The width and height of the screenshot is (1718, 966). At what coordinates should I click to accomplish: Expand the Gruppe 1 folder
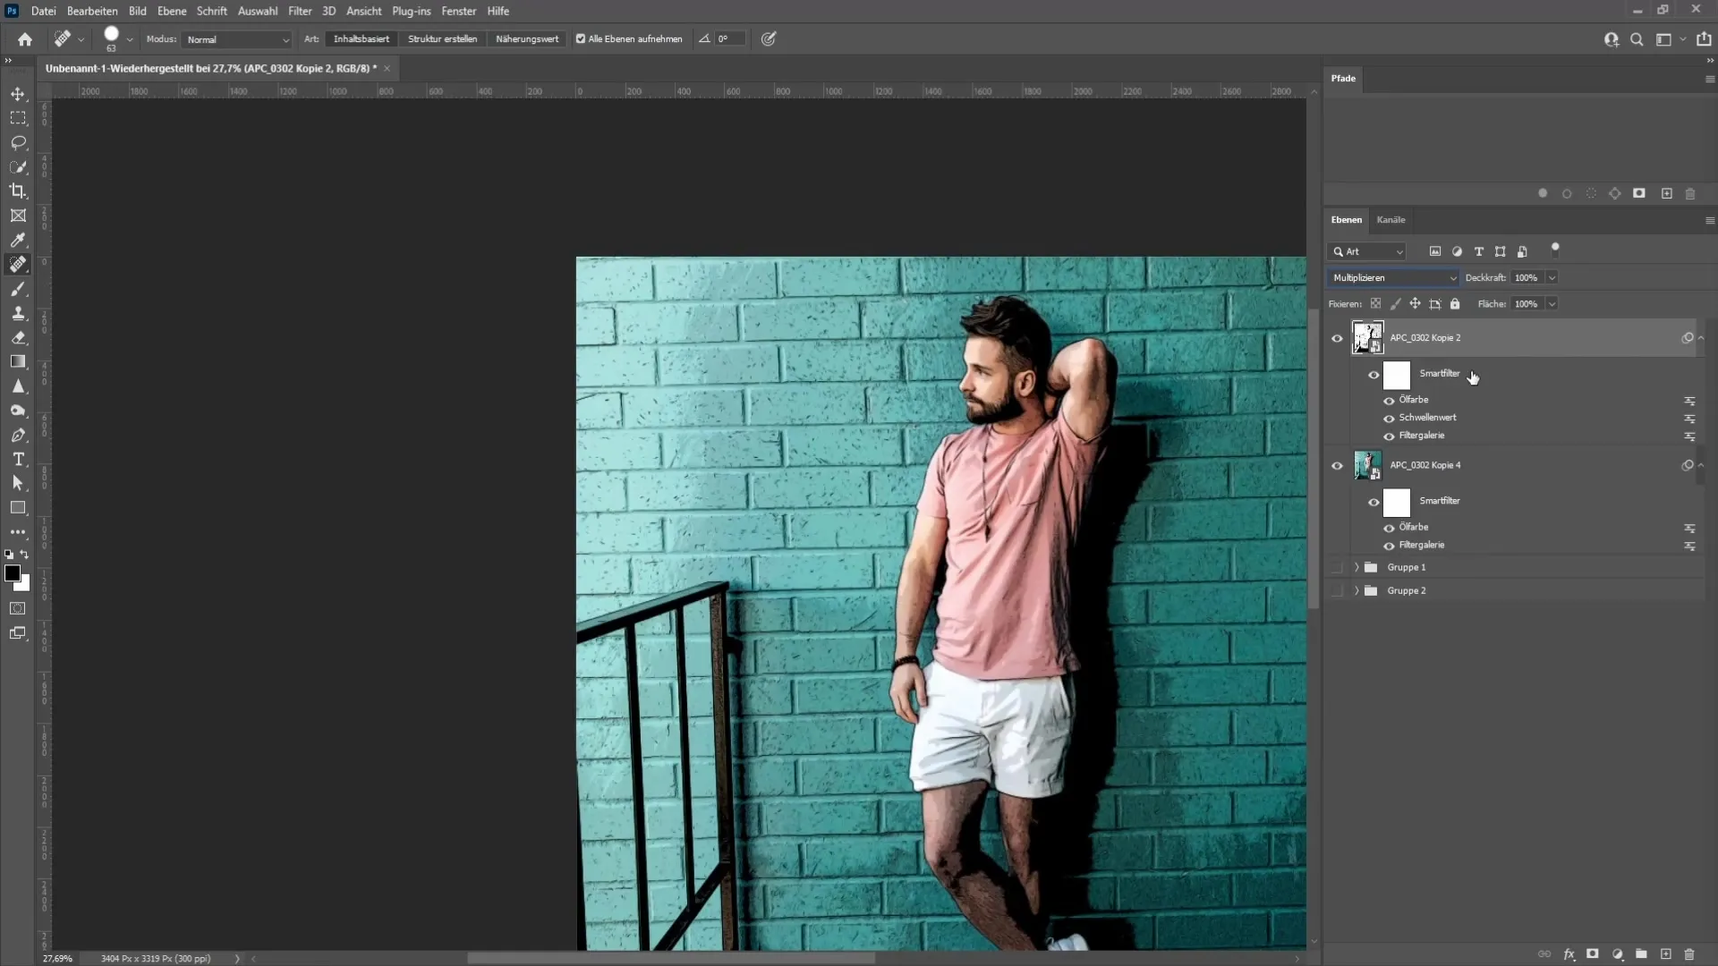click(1357, 567)
